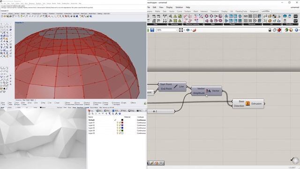300x169 pixels.
Task: Click the compass widget in canvas corner
Action: 295,161
